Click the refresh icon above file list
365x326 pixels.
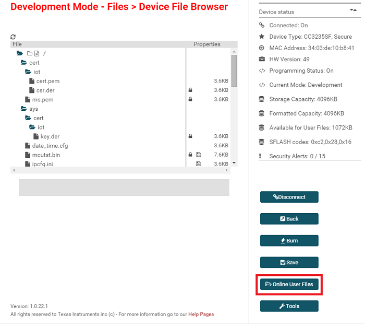coord(13,37)
